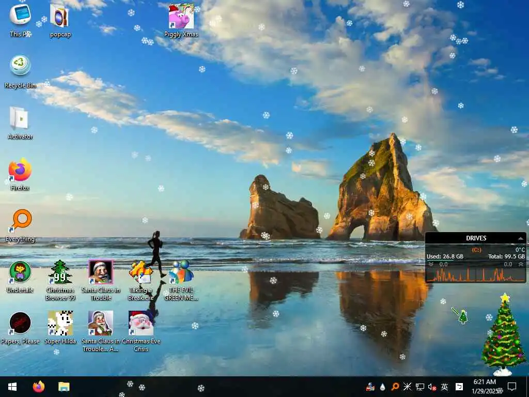Open the Action Center notifications

(x=512, y=387)
